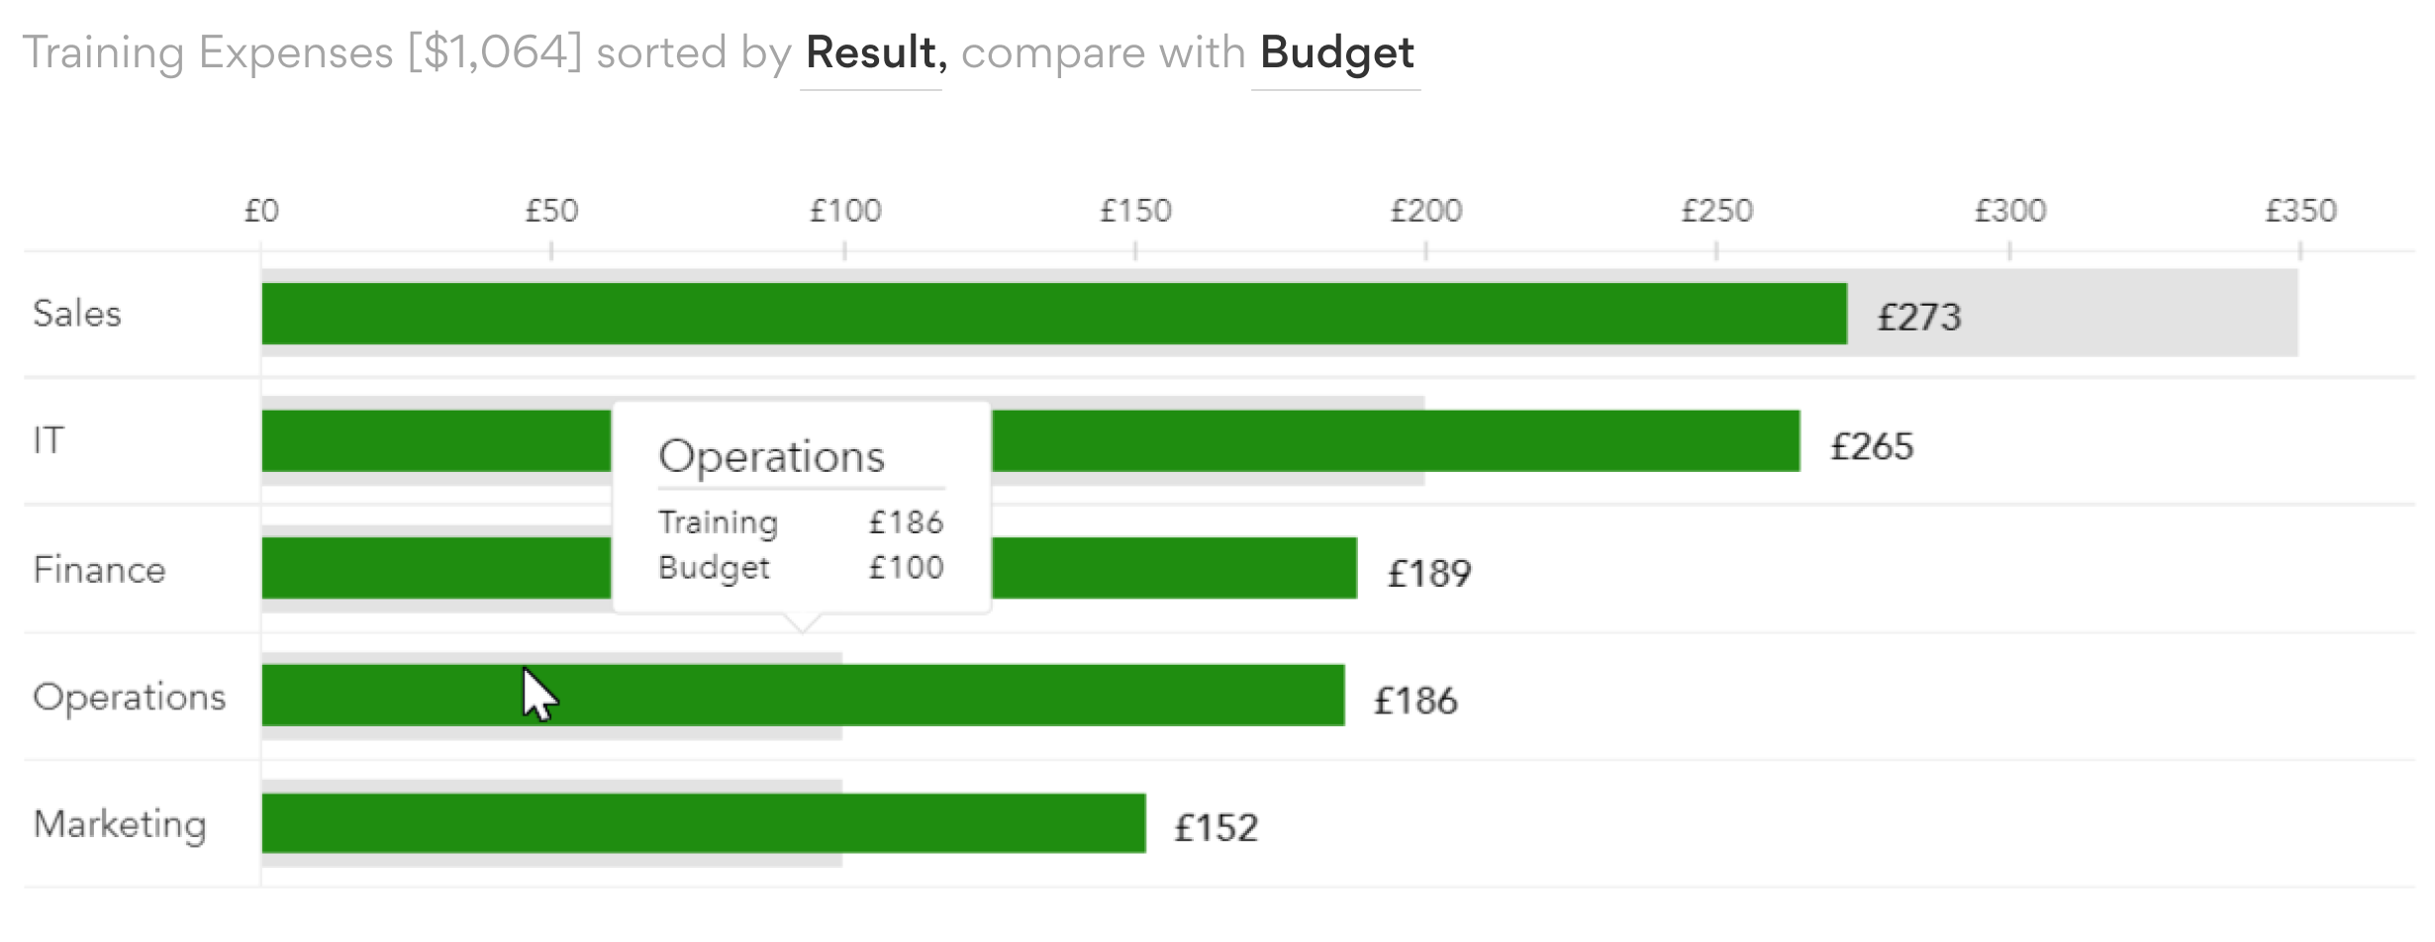Viewport: 2435px width, 942px height.
Task: Click the £273 value label
Action: tap(1918, 318)
